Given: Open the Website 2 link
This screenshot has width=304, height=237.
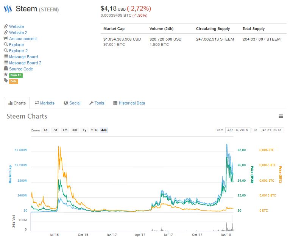Looking at the screenshot, I should 18,33.
